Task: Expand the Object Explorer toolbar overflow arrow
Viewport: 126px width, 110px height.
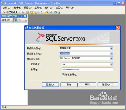Action: [26, 20]
